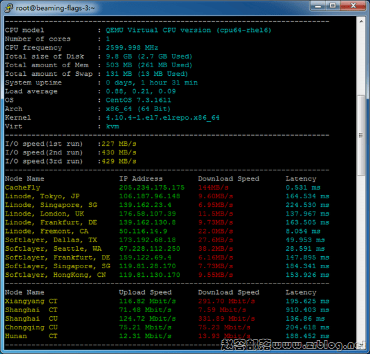Click the scrollbar track above the thumb
This screenshot has width=370, height=354.
coord(361,60)
